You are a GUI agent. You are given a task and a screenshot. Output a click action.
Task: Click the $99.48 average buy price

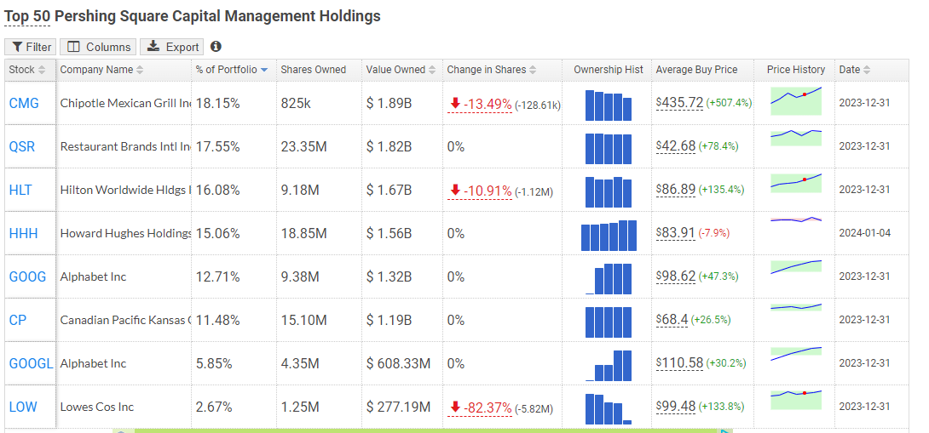click(675, 407)
